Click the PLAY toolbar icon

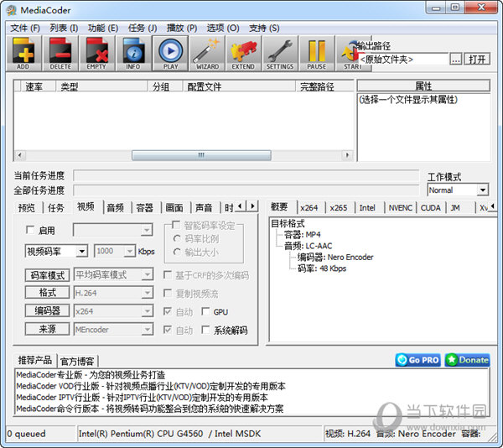[x=170, y=53]
